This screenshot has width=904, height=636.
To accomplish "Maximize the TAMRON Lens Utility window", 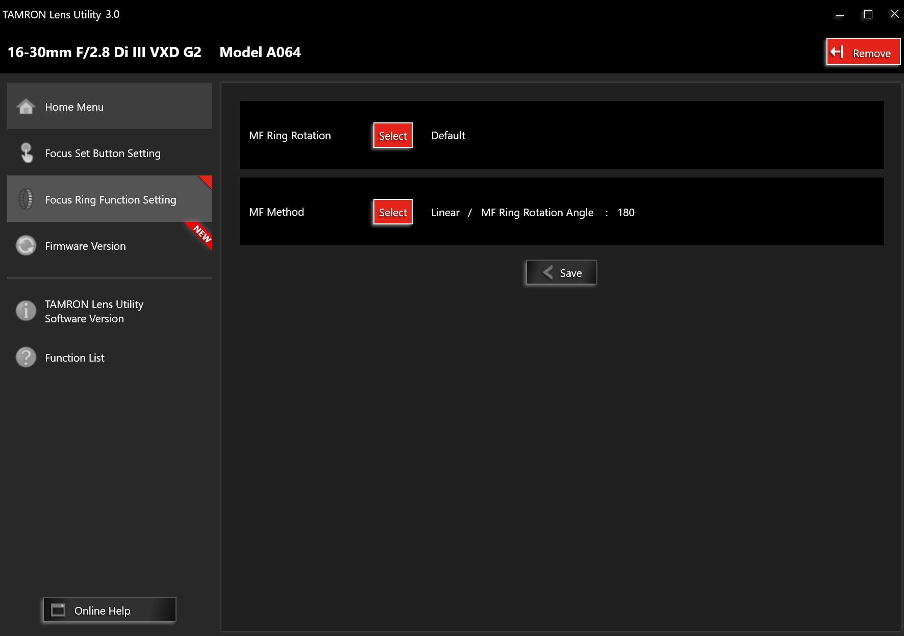I will click(x=868, y=14).
